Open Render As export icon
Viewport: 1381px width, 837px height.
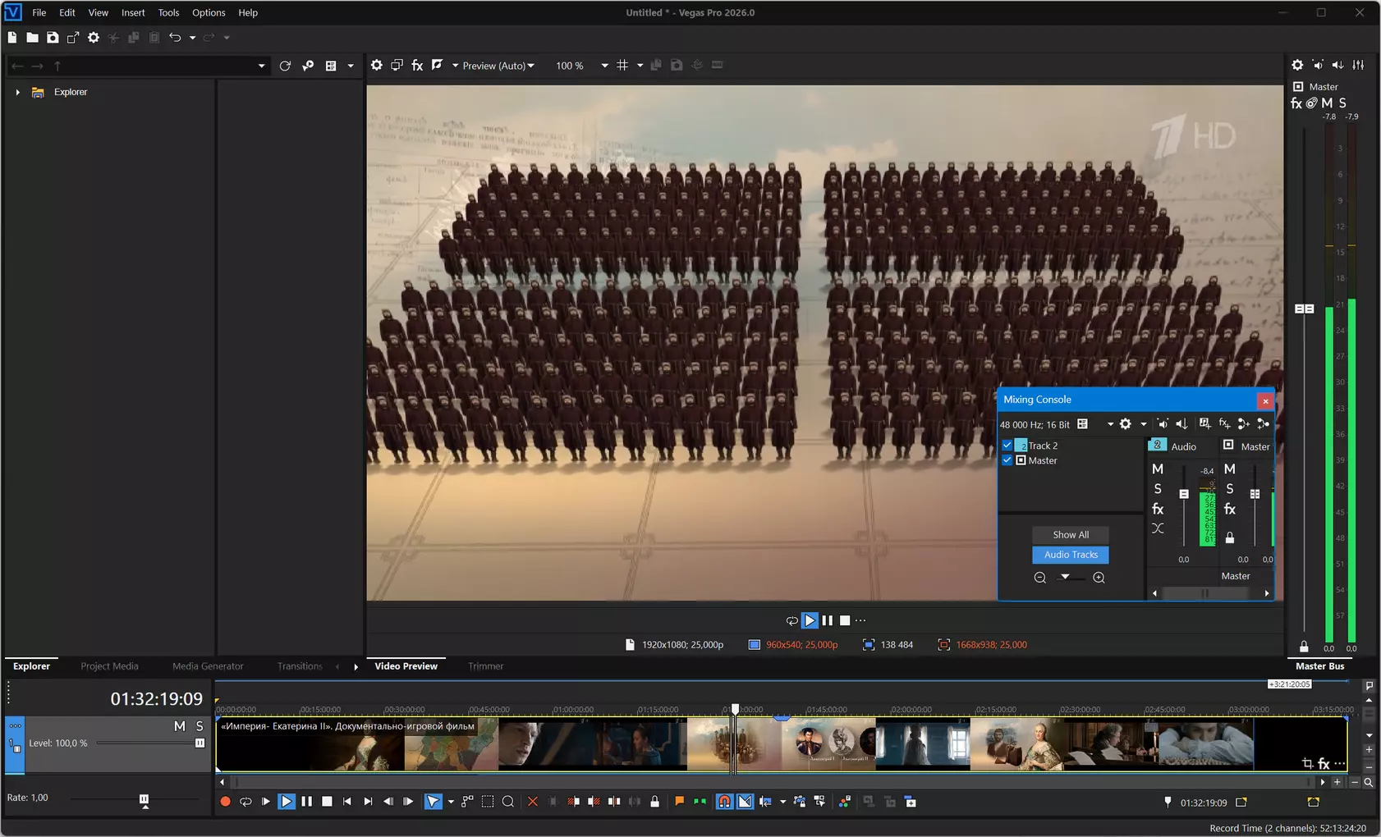(x=73, y=38)
